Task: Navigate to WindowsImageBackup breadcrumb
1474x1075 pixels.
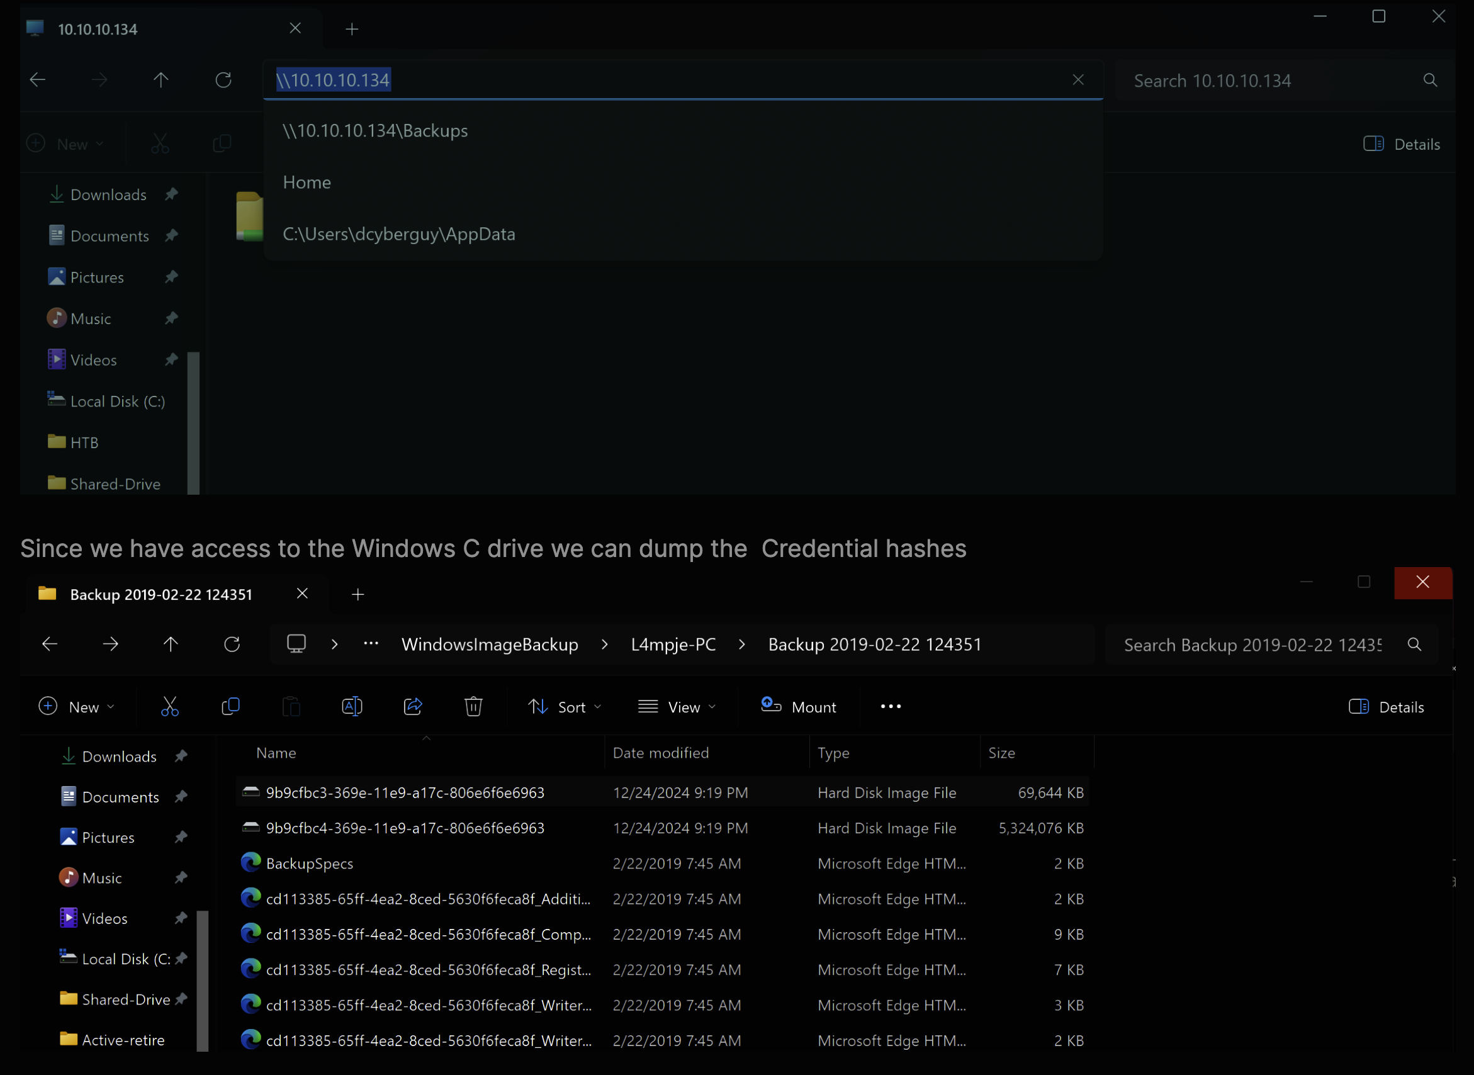Action: [x=490, y=644]
